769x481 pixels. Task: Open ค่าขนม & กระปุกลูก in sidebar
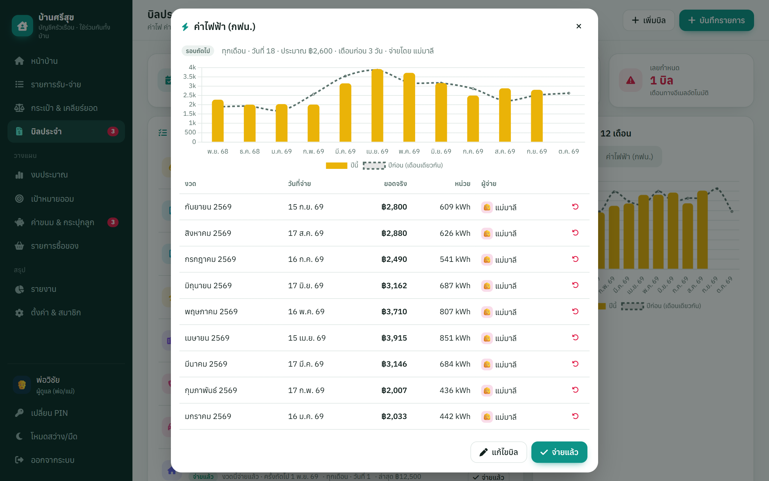pyautogui.click(x=66, y=222)
